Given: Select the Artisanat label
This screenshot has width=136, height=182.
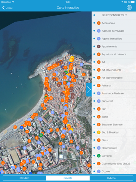Looking at the screenshot, I should [x=107, y=86].
